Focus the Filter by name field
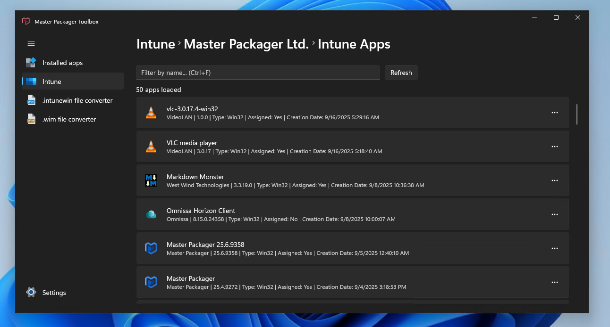The image size is (610, 327). tap(258, 73)
